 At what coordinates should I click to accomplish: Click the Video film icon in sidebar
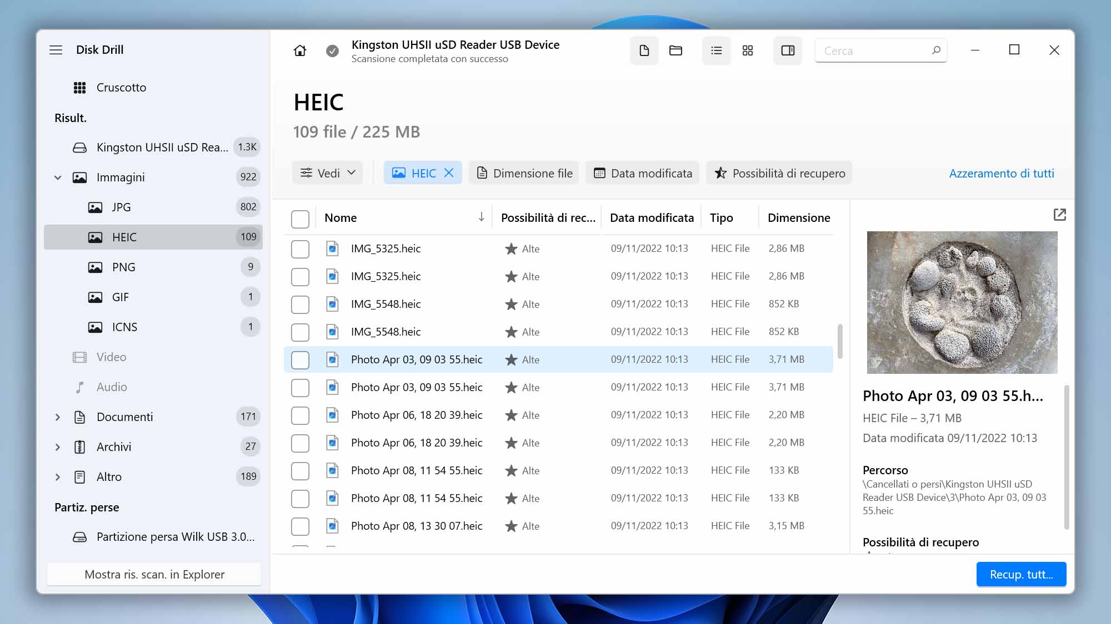(x=79, y=357)
